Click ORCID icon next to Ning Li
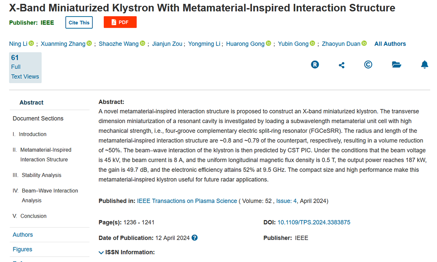 coord(31,44)
